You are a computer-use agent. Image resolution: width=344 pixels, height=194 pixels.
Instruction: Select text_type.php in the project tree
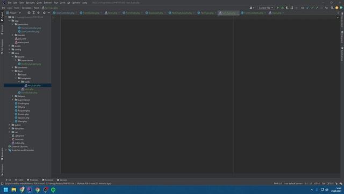pyautogui.click(x=34, y=85)
